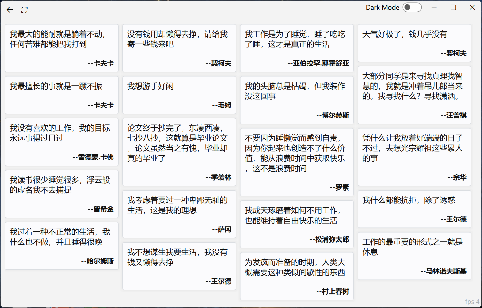482x308 pixels.
Task: Click the Dark Mode label text
Action: tap(383, 7)
